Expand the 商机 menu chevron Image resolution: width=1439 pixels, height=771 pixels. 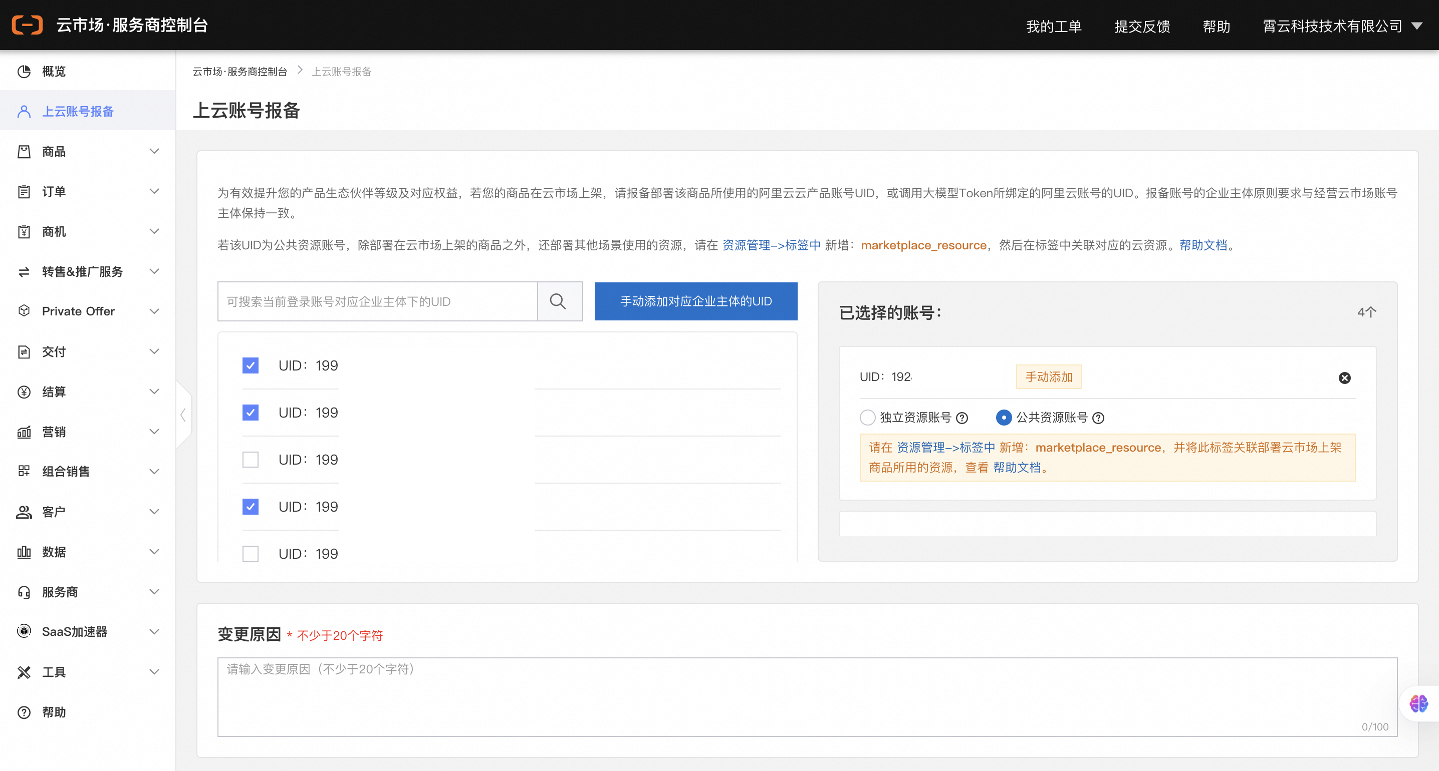(x=155, y=231)
